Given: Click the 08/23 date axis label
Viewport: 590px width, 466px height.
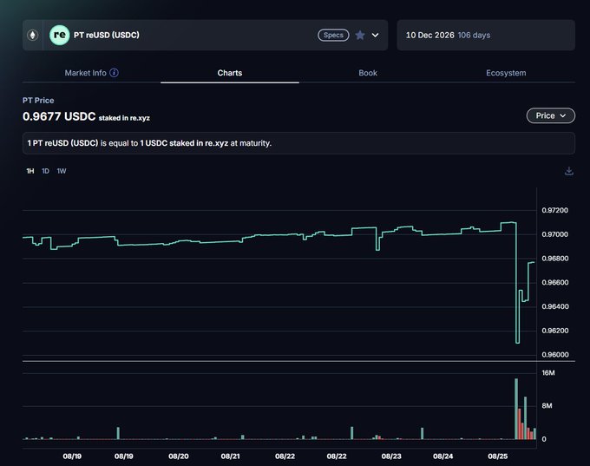Looking at the screenshot, I should [391, 456].
